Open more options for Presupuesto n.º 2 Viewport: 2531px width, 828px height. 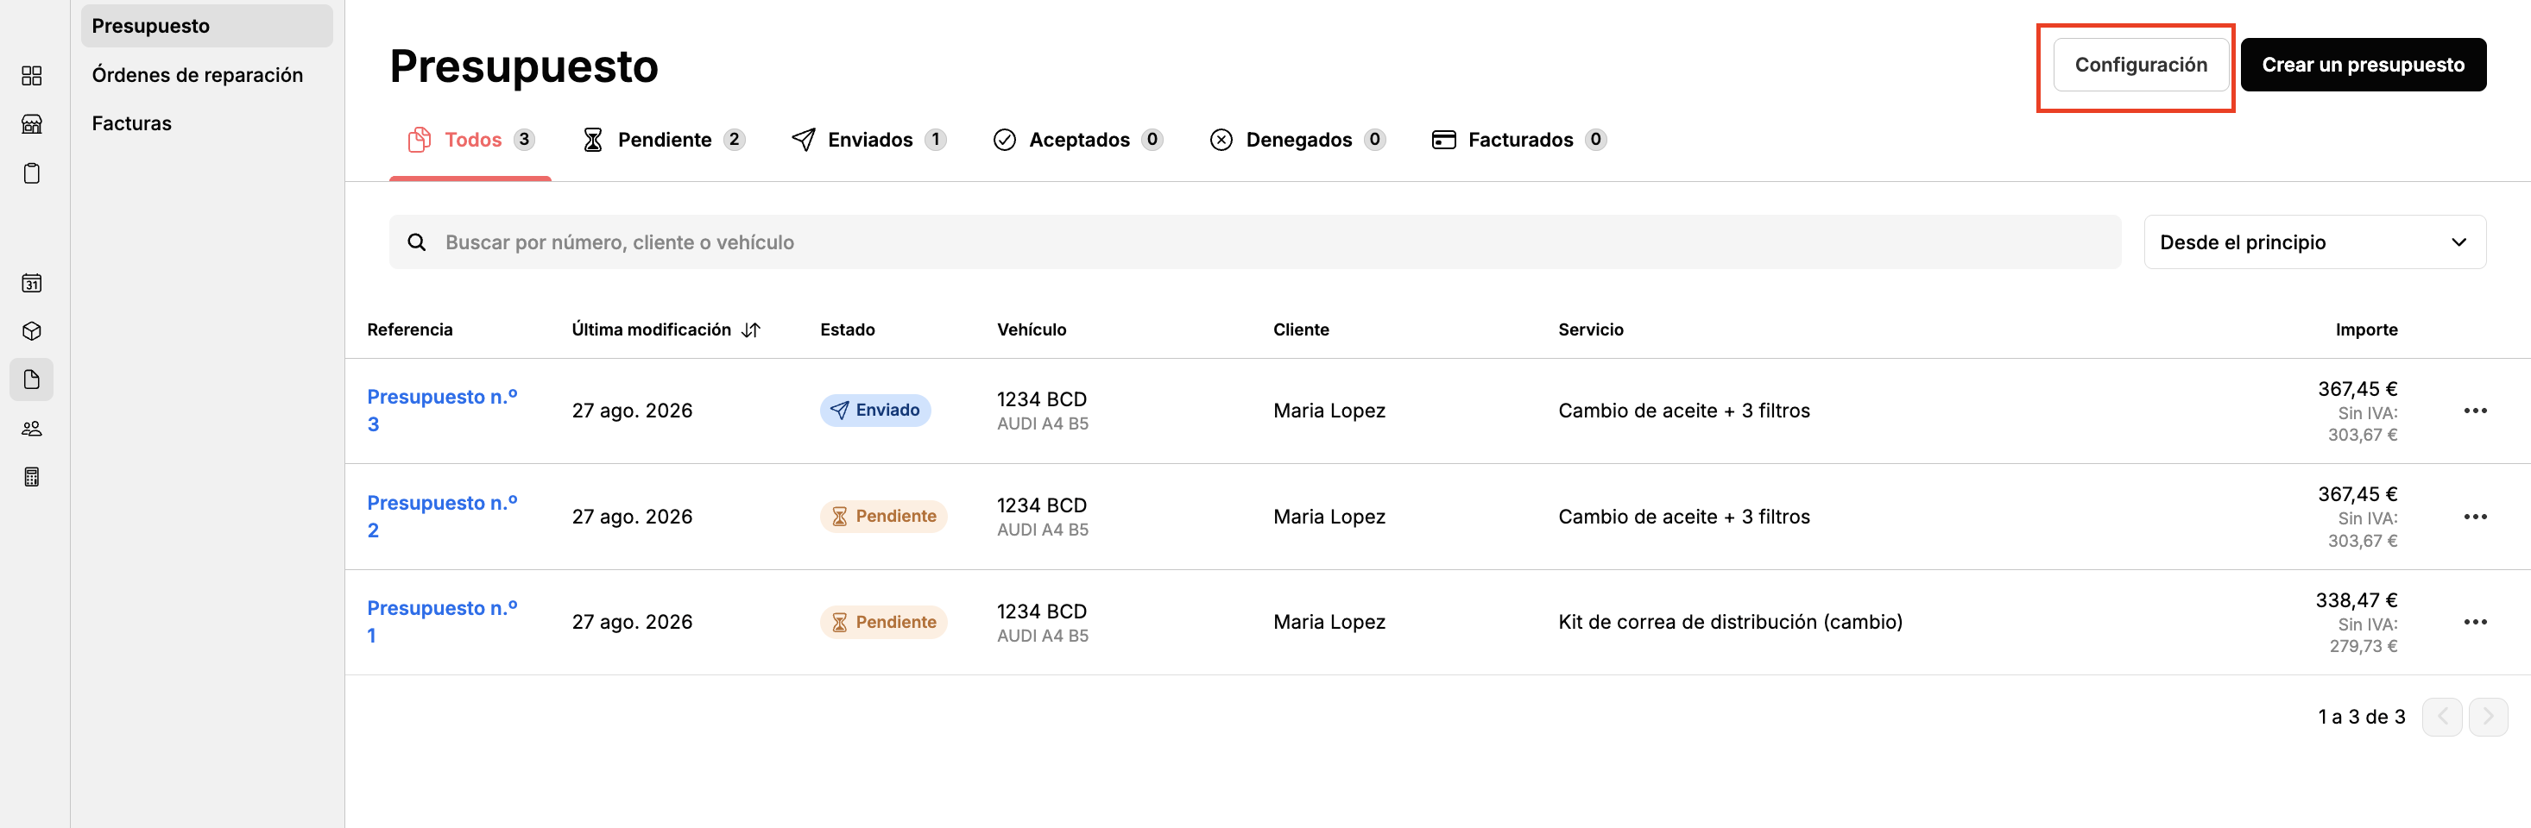point(2475,517)
